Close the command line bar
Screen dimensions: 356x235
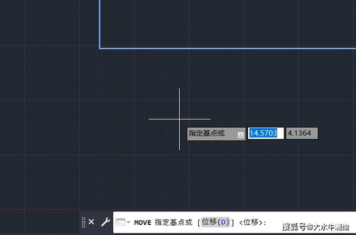tap(91, 221)
